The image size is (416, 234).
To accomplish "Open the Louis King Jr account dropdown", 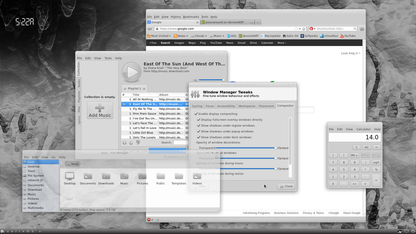I will [x=351, y=53].
